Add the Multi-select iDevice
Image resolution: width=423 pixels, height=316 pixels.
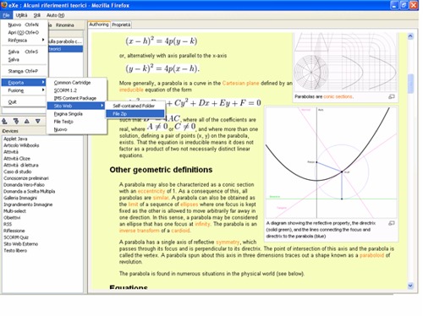pyautogui.click(x=14, y=211)
